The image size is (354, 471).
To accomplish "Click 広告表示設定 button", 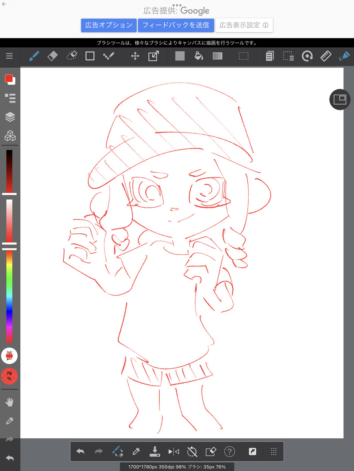I will (x=244, y=25).
